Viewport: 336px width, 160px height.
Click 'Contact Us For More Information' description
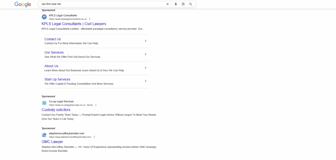click(71, 43)
